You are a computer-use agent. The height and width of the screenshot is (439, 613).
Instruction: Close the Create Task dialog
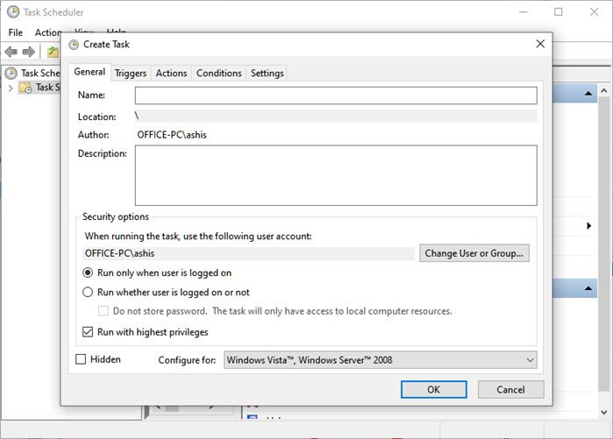539,44
